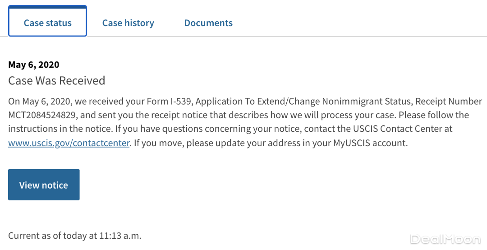Click the "Current as of today" timestamp
The height and width of the screenshot is (250, 487).
(x=75, y=235)
